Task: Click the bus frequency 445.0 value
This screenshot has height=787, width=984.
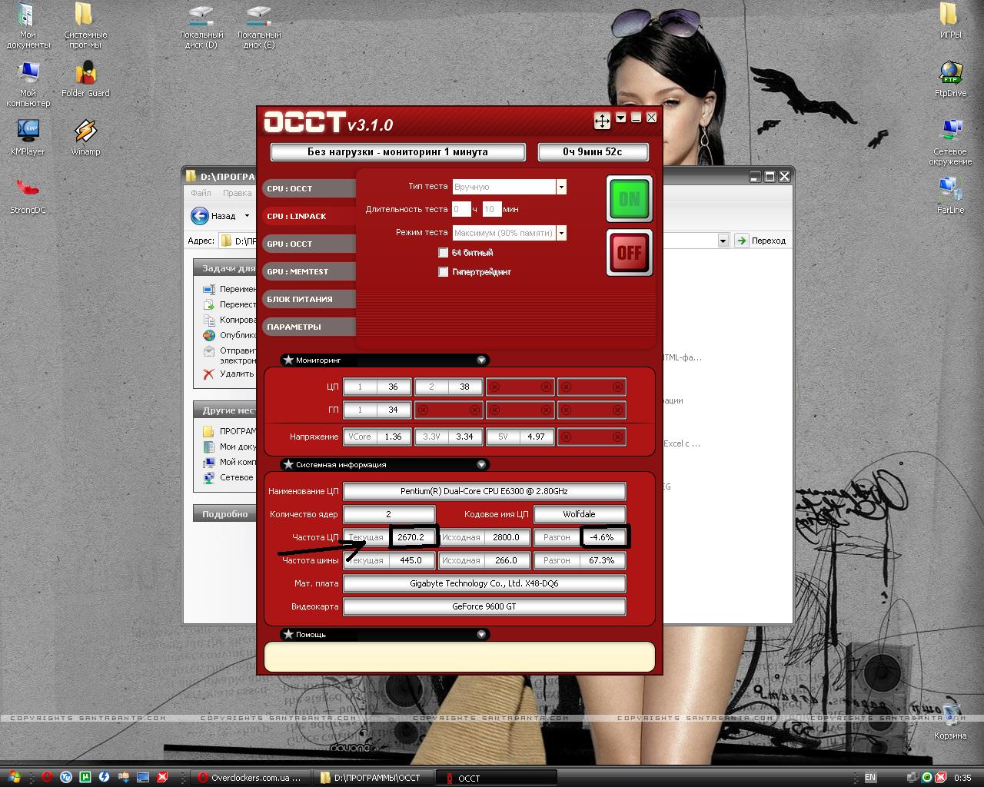Action: (411, 560)
